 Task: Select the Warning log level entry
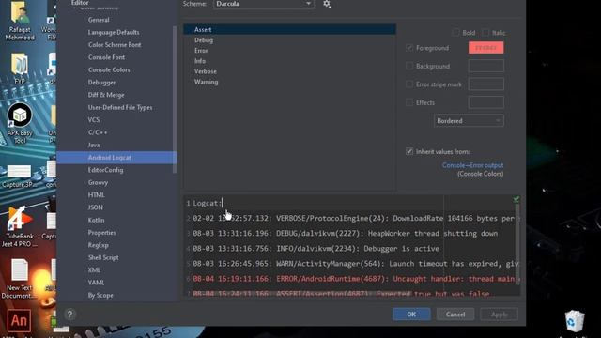[290, 82]
